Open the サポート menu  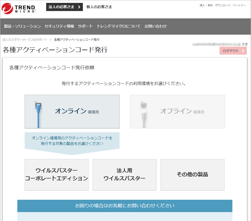tap(85, 26)
